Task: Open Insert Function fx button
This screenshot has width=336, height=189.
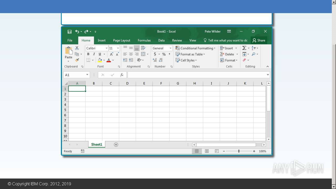Action: coord(122,75)
